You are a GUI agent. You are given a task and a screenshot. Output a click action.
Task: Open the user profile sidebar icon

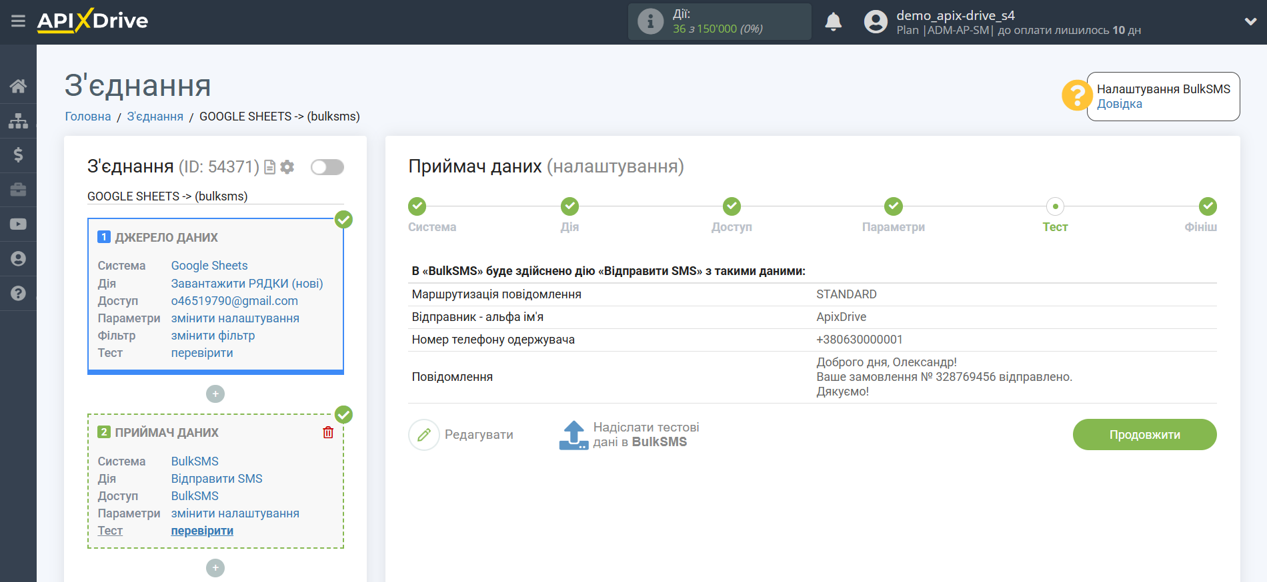[18, 259]
